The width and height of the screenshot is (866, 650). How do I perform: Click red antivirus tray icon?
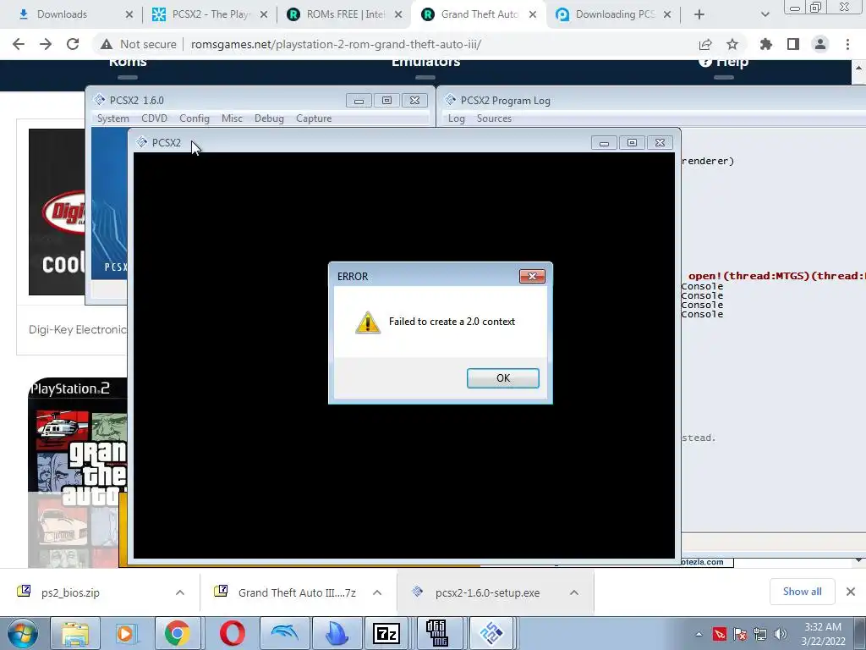[720, 634]
